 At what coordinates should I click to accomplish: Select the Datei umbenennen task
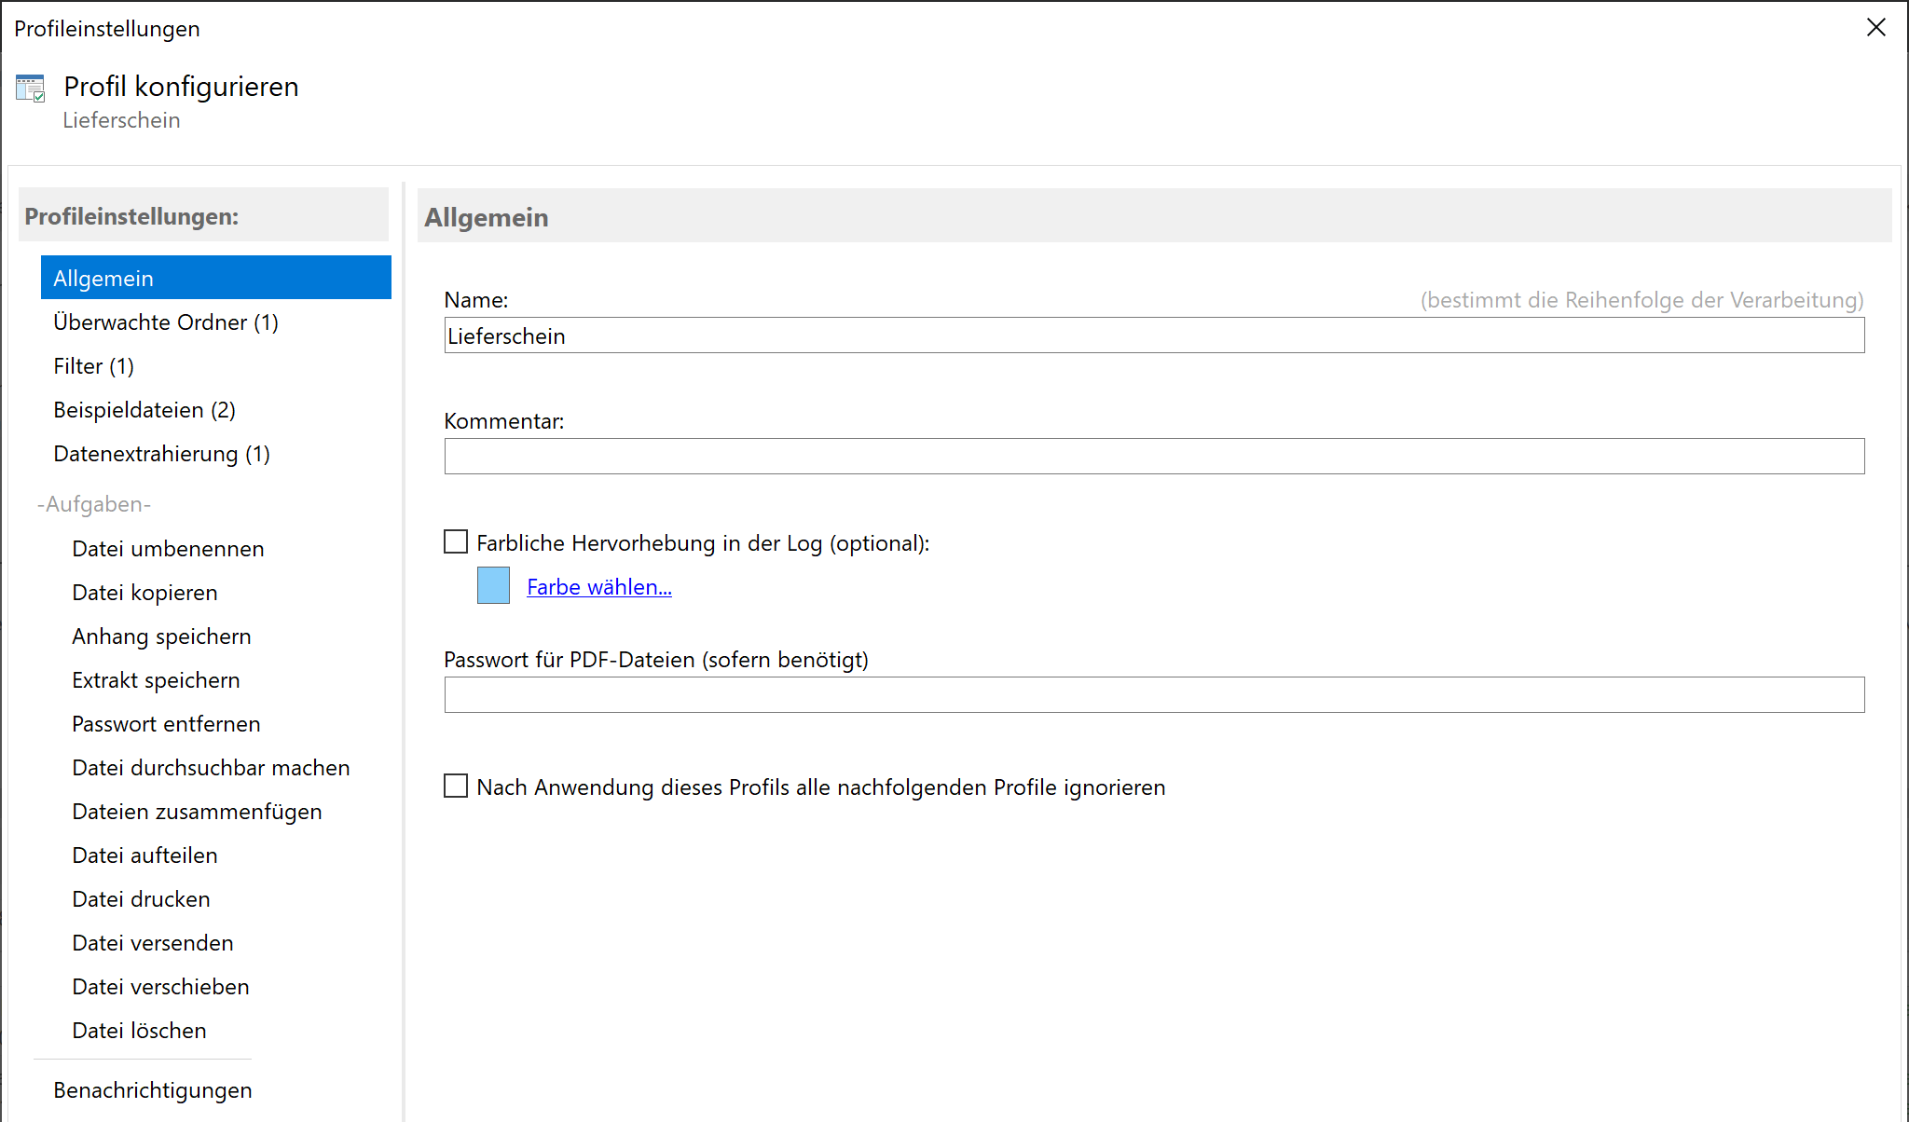click(169, 549)
